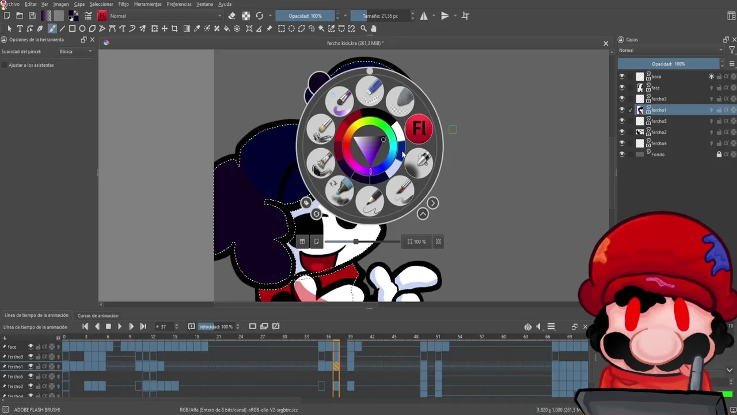Viewport: 737px width, 415px height.
Task: Select the Ellipse shape tool
Action: [x=82, y=28]
